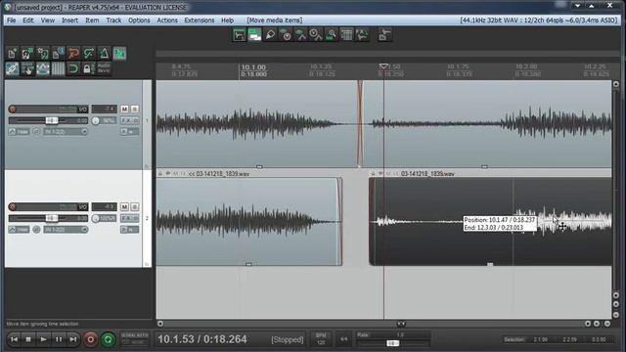Click the edit cursor marker in the ruler
The image size is (626, 352).
(383, 66)
